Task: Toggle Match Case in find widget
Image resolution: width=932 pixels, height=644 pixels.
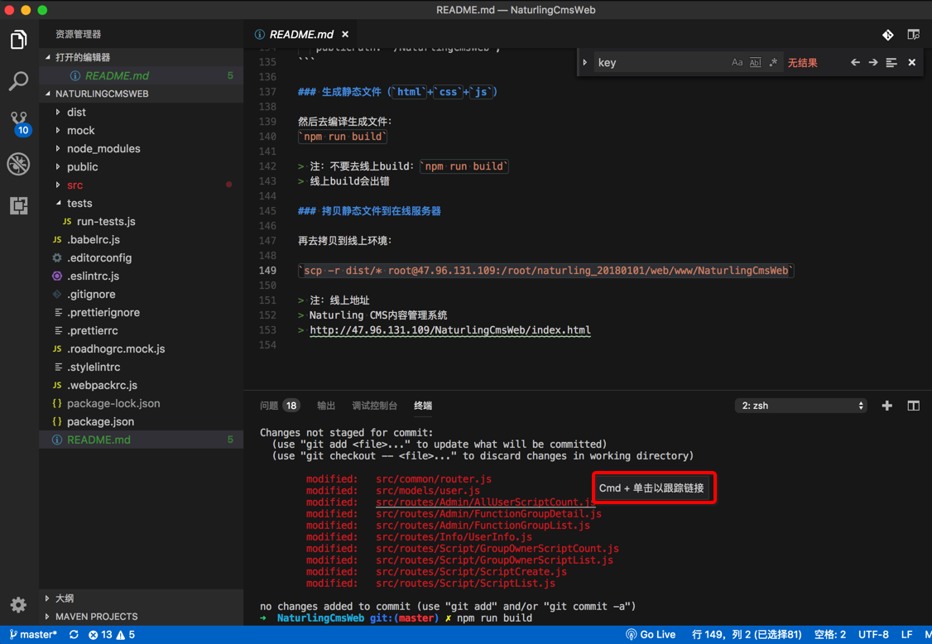Action: click(x=737, y=62)
